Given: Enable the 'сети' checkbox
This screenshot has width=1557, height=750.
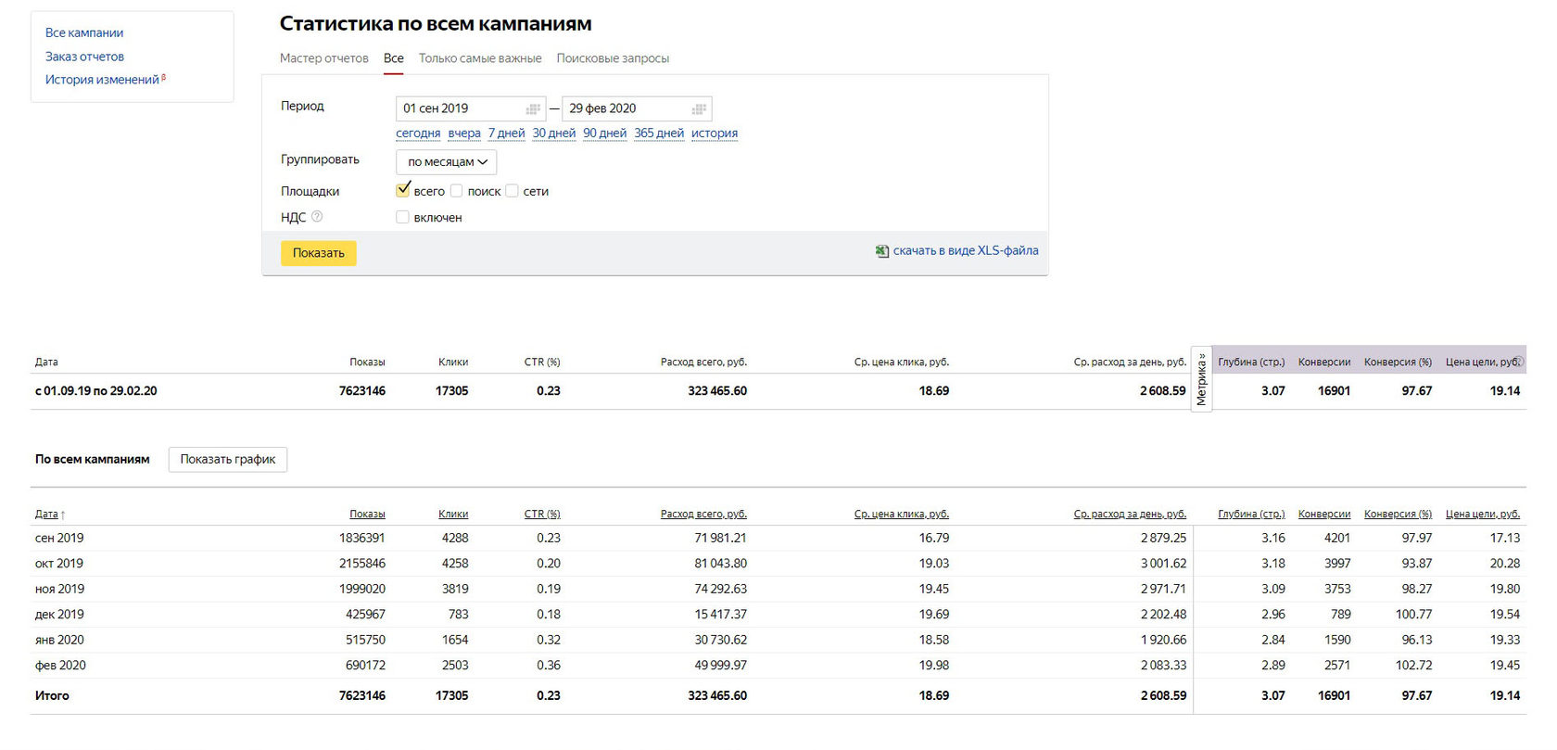Looking at the screenshot, I should tap(512, 191).
